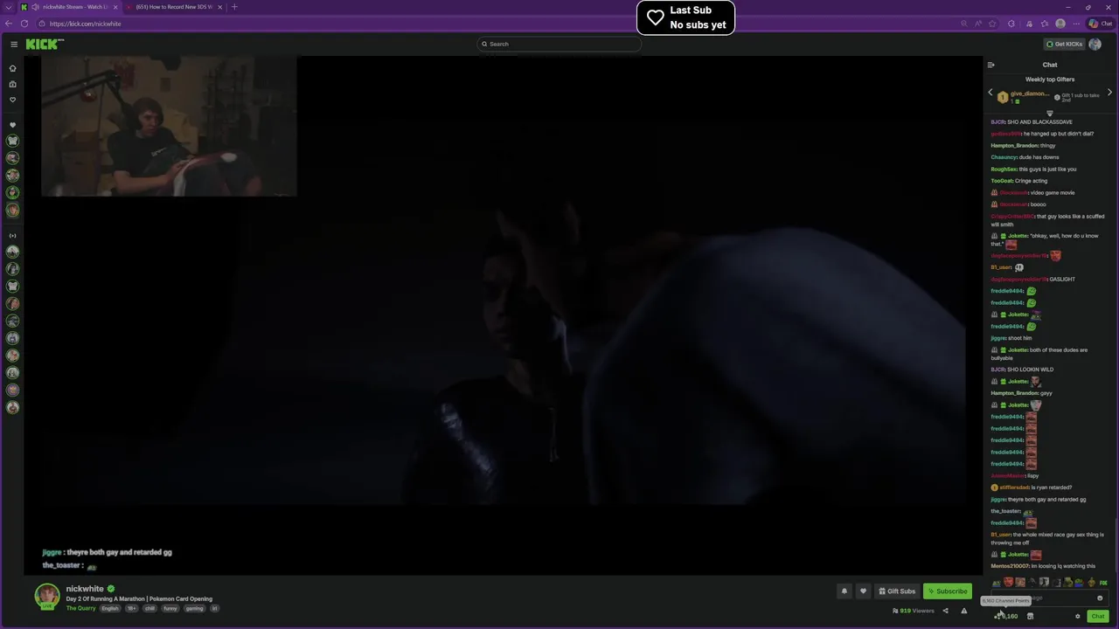1119x629 pixels.
Task: Open the channel points 6,160 balance
Action: (x=1006, y=616)
